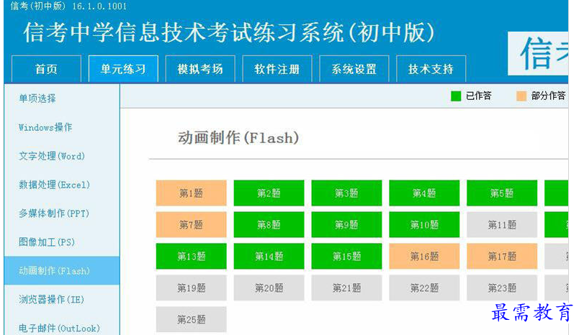This screenshot has width=579, height=335.
Task: Open 文字处理(Word) category
Action: 62,156
